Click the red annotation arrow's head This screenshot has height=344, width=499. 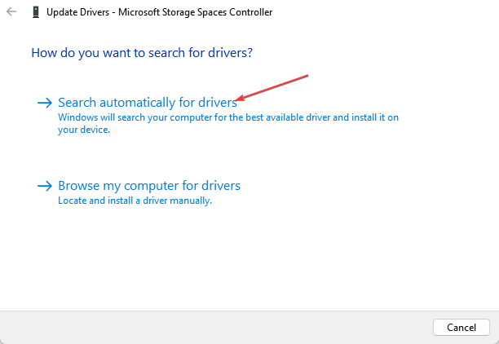[x=237, y=101]
